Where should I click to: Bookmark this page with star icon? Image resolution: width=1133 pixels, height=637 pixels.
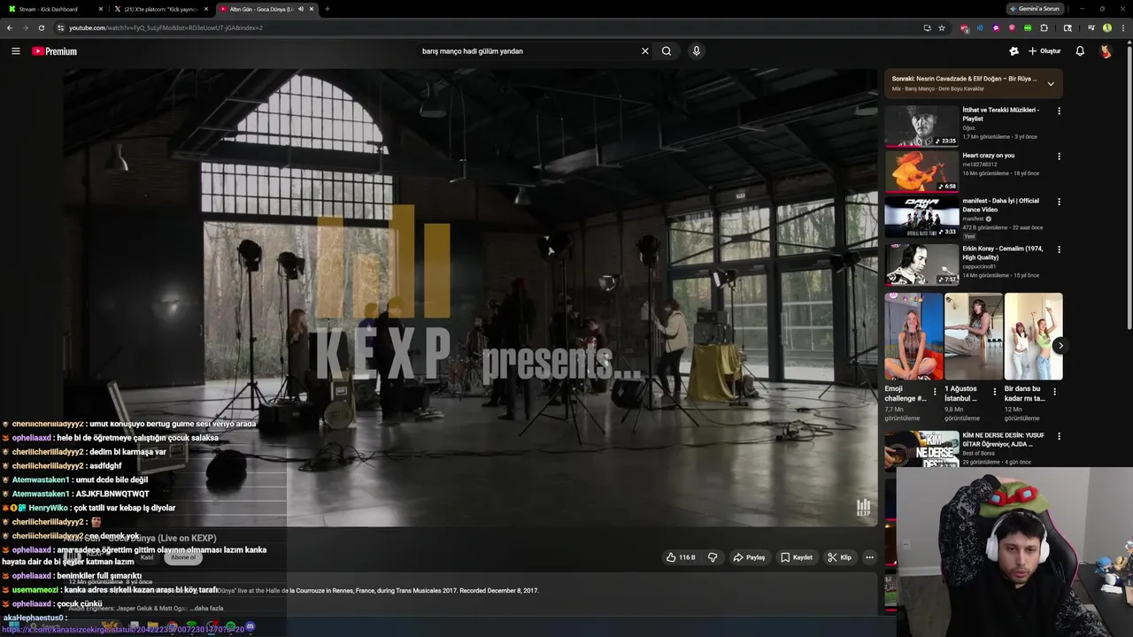tap(942, 27)
